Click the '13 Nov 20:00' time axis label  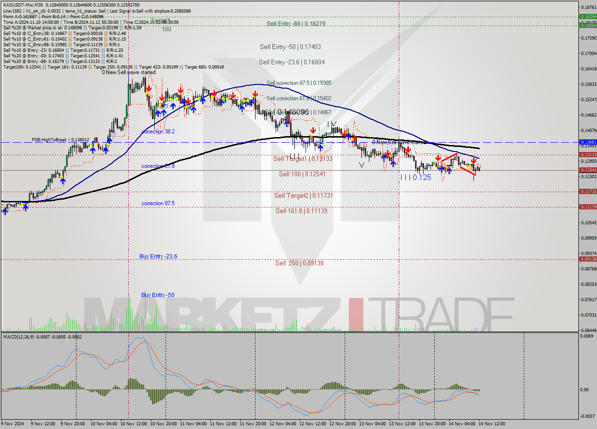coord(433,424)
